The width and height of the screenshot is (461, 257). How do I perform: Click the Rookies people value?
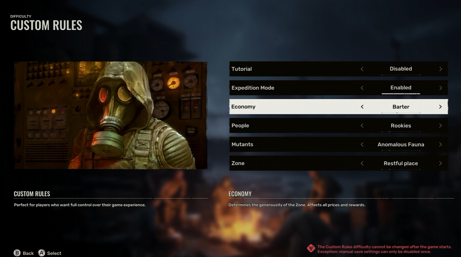click(x=401, y=126)
